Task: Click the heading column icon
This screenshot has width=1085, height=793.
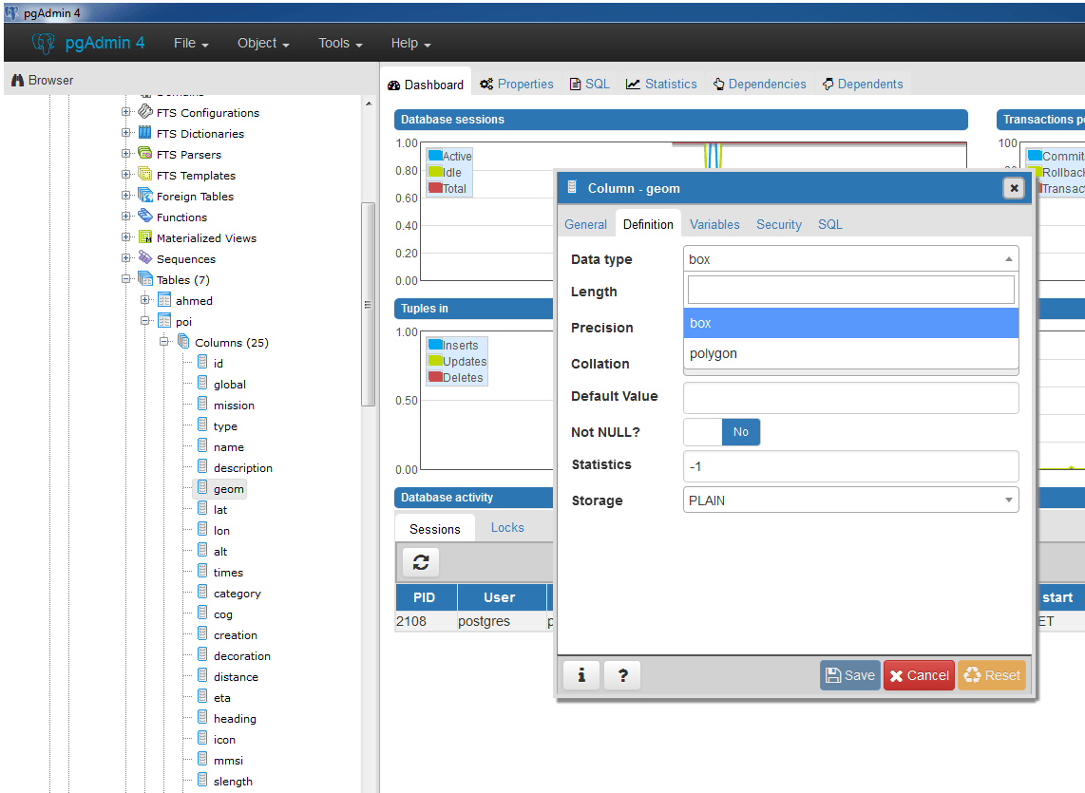Action: (x=202, y=717)
